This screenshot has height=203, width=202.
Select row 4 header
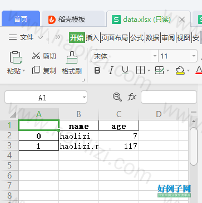[9, 156]
